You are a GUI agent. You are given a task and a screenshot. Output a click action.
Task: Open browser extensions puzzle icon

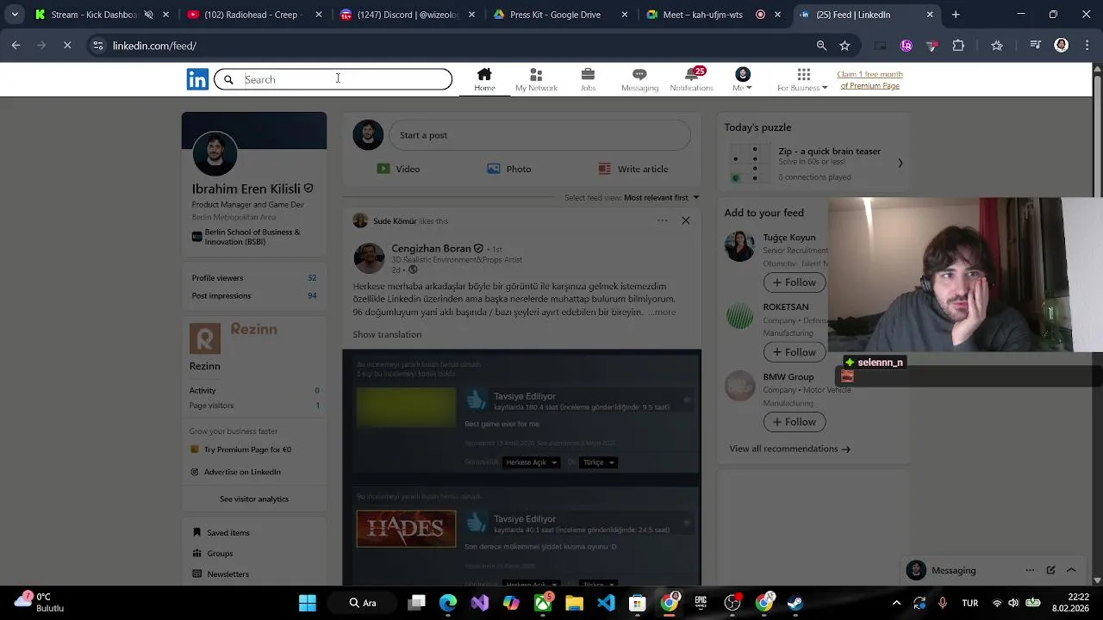click(958, 46)
